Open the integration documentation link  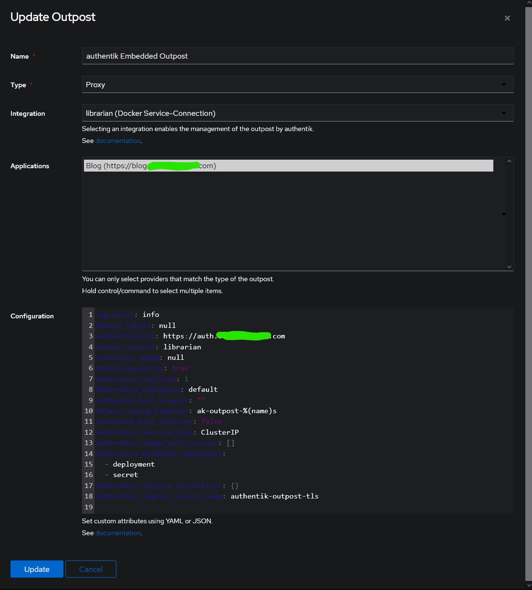(x=117, y=141)
